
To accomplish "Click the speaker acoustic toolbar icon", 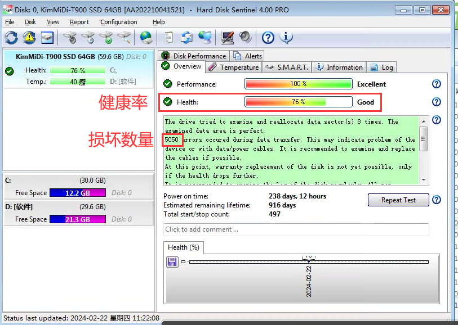I will point(246,37).
